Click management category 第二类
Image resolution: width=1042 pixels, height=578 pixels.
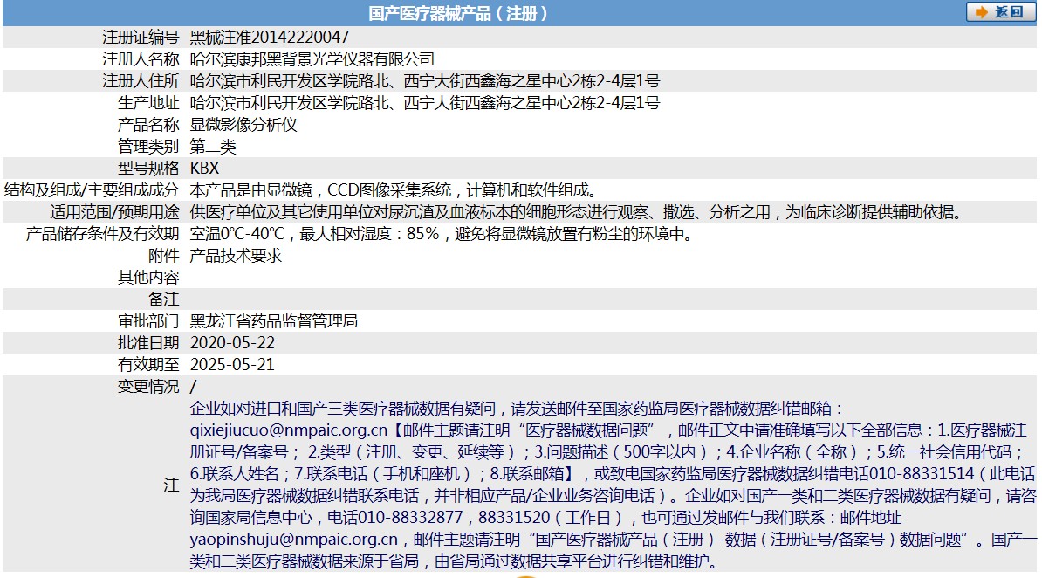(213, 147)
